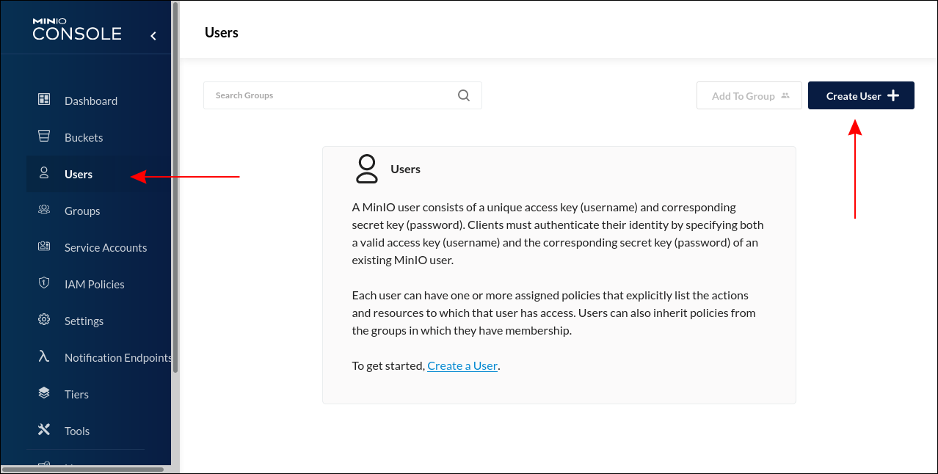
Task: Open the Groups section from the sidebar menu
Action: (81, 211)
